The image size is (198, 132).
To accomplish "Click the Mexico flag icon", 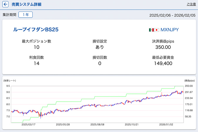I will (x=151, y=30).
